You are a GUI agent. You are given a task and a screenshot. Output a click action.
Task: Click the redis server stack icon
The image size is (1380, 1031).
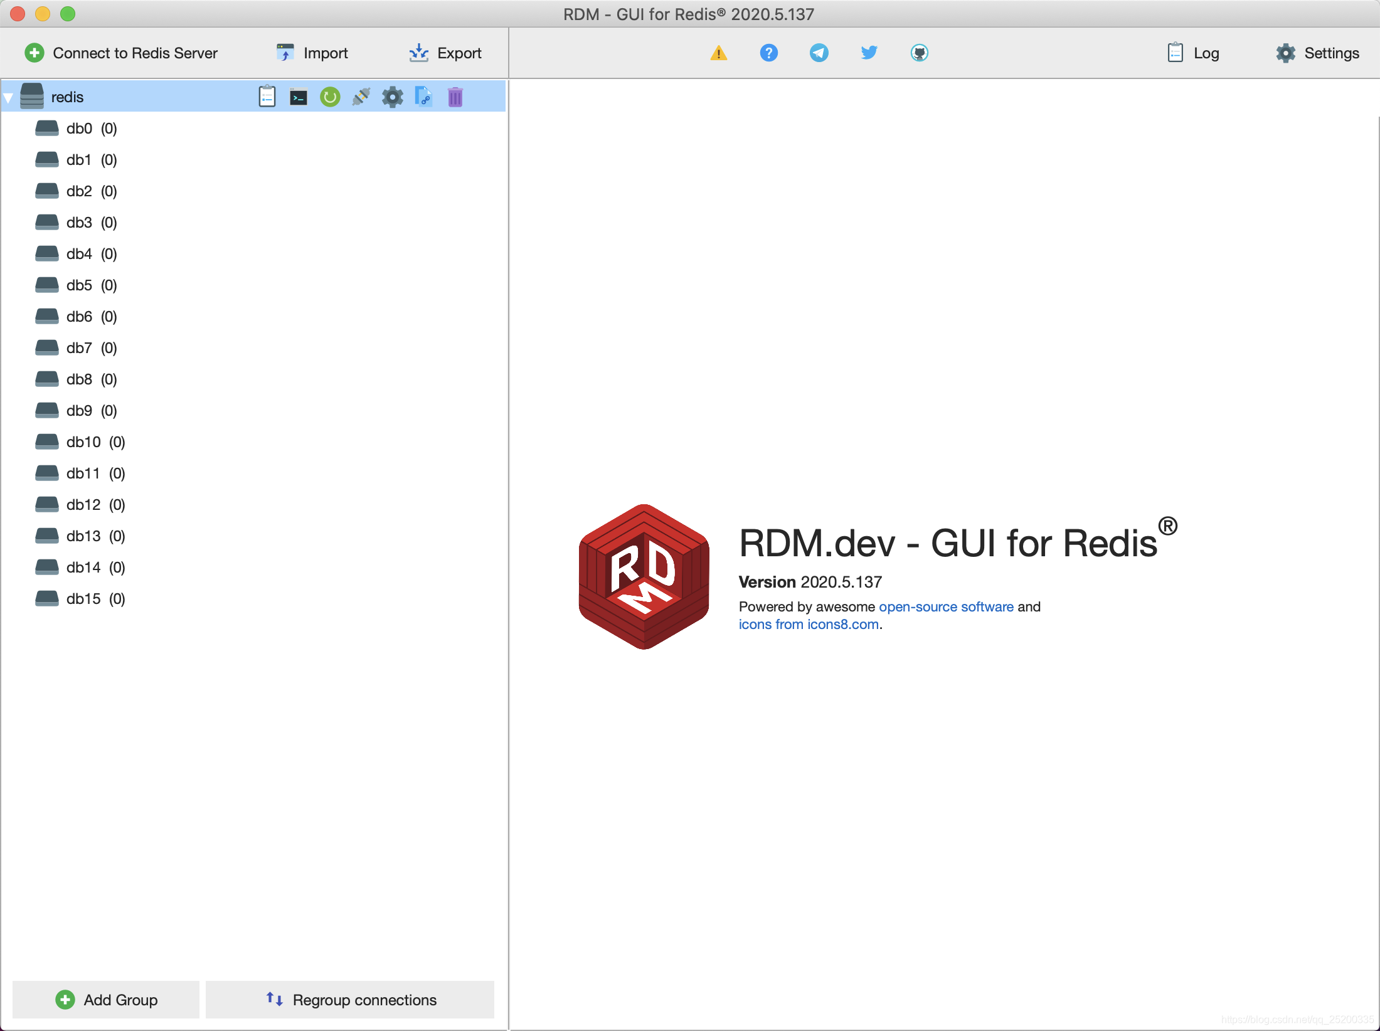pyautogui.click(x=32, y=97)
